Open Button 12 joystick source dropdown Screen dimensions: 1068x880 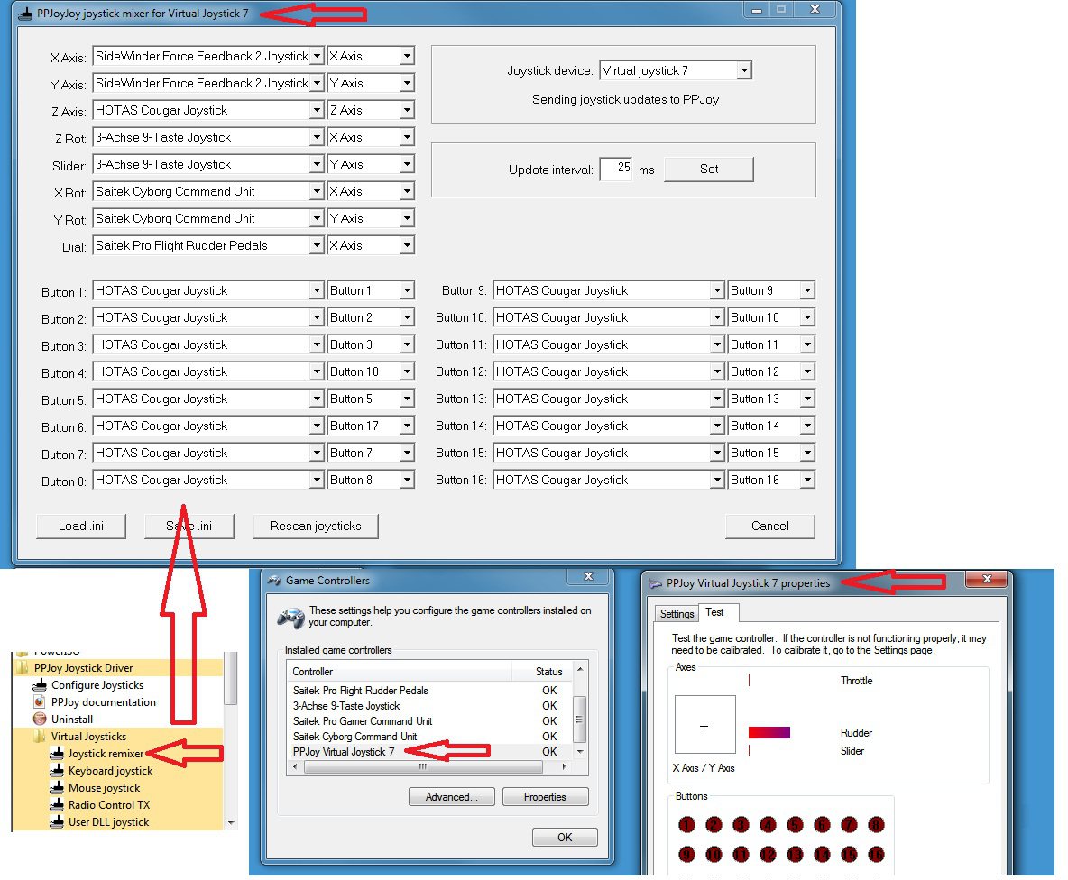pos(716,371)
